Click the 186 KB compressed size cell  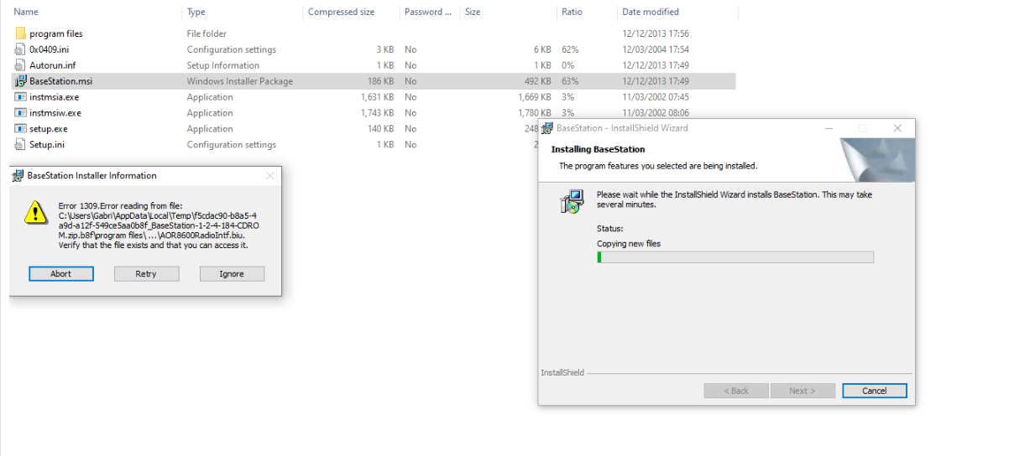pyautogui.click(x=380, y=81)
